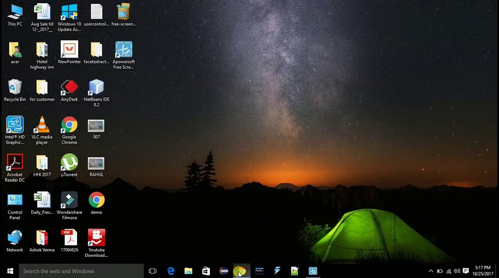
Task: Open the Action Center notifications
Action: (466, 271)
